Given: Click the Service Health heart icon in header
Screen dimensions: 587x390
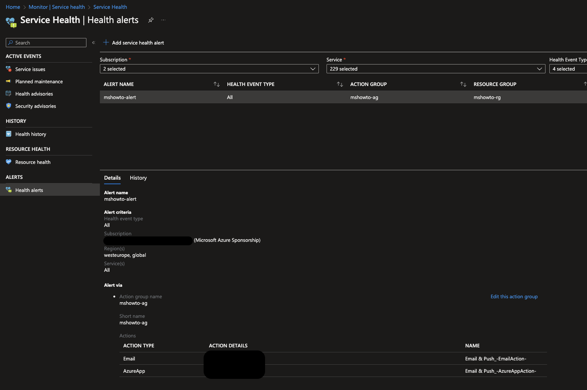Looking at the screenshot, I should pos(11,22).
